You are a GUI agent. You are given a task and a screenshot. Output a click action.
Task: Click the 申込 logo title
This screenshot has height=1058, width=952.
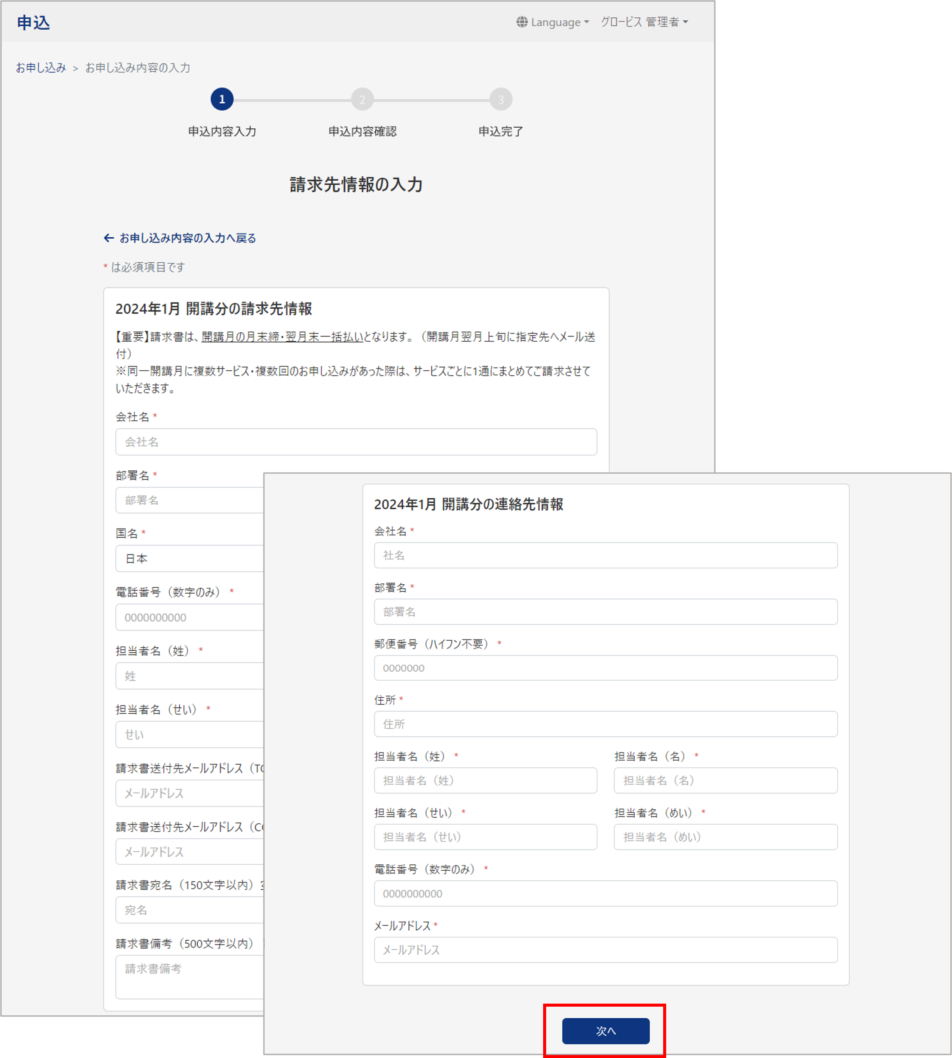tap(34, 22)
